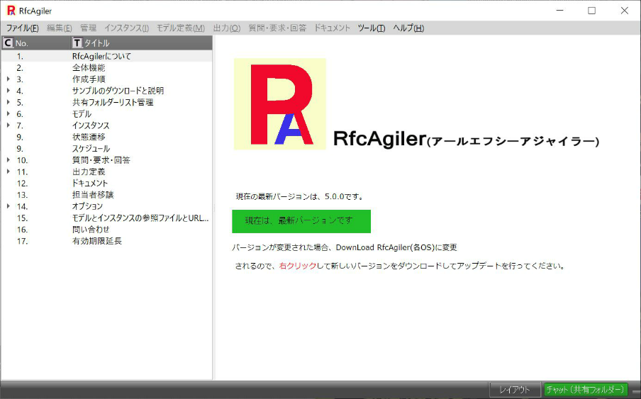Select row 担当者移譲

[x=106, y=195]
